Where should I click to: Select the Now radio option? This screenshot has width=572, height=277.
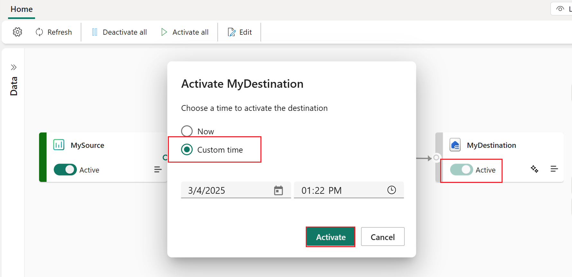(187, 131)
